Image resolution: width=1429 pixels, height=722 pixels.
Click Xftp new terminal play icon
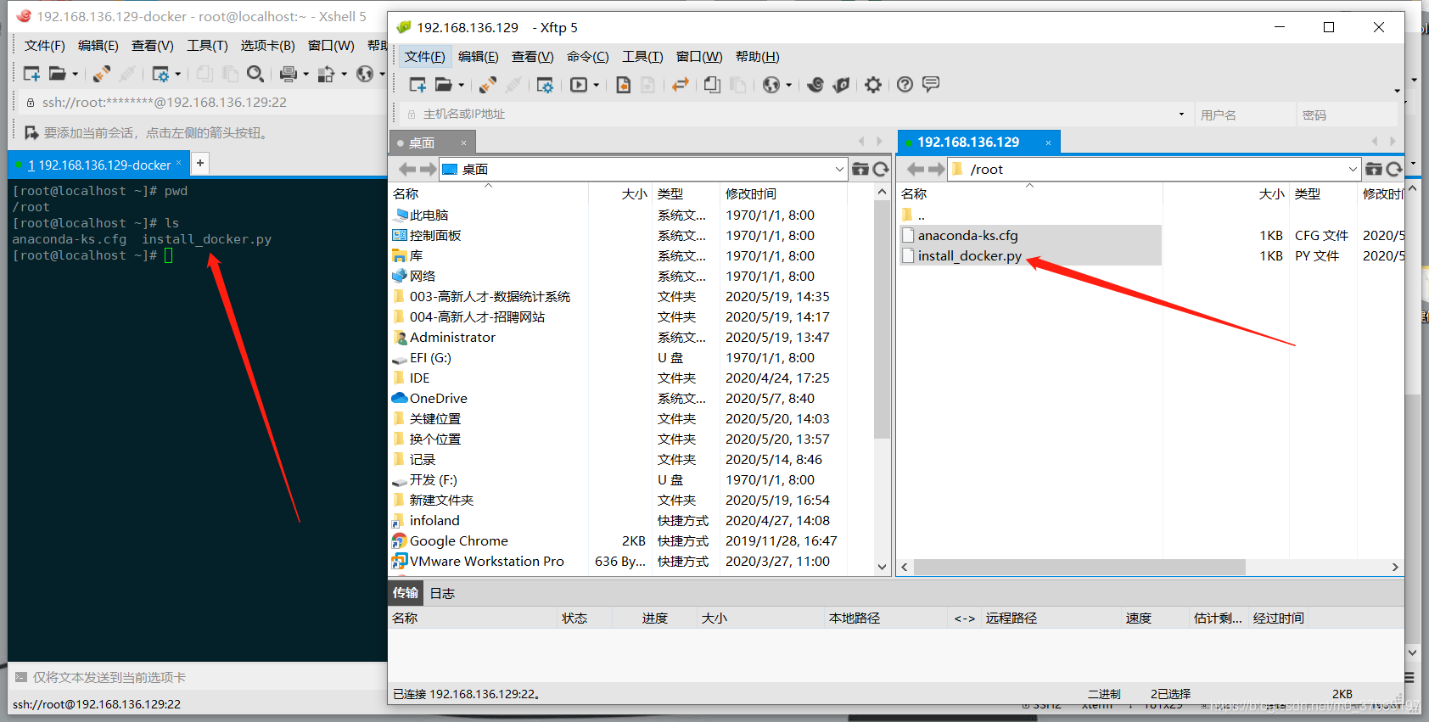click(579, 85)
